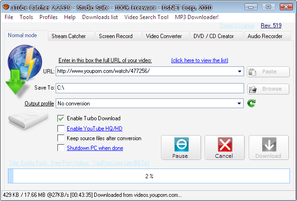Open the click here to view the list link

click(200, 60)
